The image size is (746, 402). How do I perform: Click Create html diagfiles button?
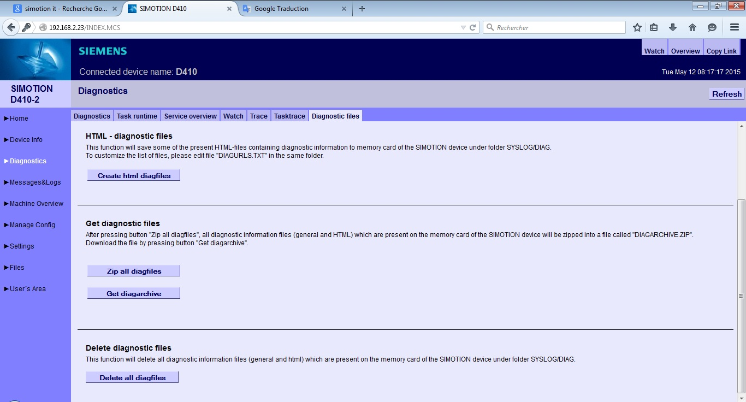[x=134, y=175]
